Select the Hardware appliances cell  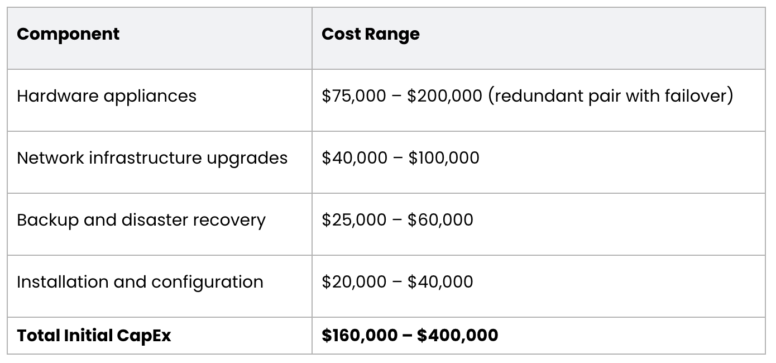(x=107, y=96)
